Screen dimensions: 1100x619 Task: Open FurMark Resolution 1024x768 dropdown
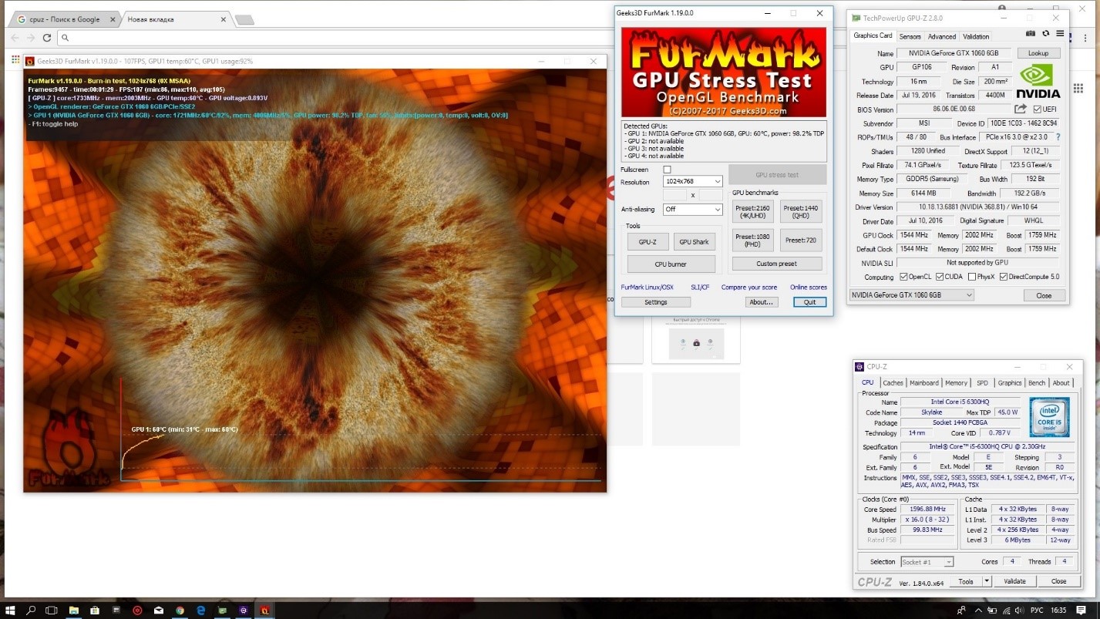pyautogui.click(x=692, y=182)
